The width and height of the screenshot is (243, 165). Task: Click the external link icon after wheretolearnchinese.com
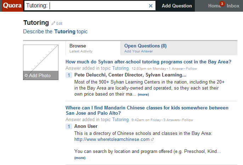pyautogui.click(x=152, y=140)
